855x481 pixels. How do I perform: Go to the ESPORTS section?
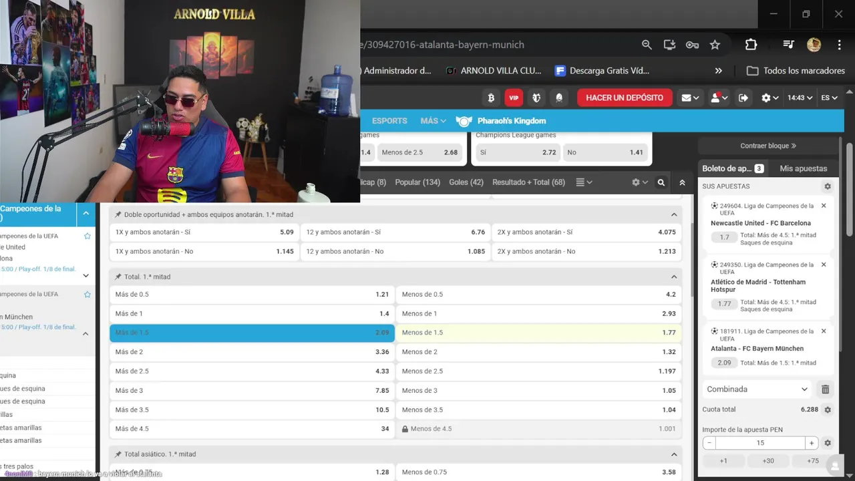click(x=389, y=121)
